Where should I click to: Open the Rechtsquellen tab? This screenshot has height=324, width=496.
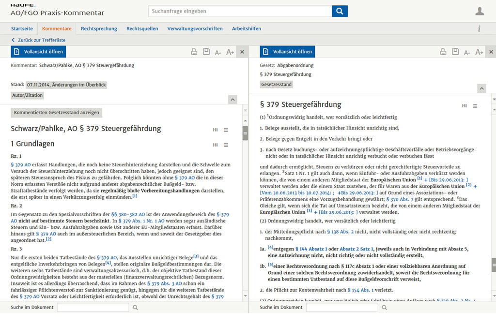coord(142,29)
